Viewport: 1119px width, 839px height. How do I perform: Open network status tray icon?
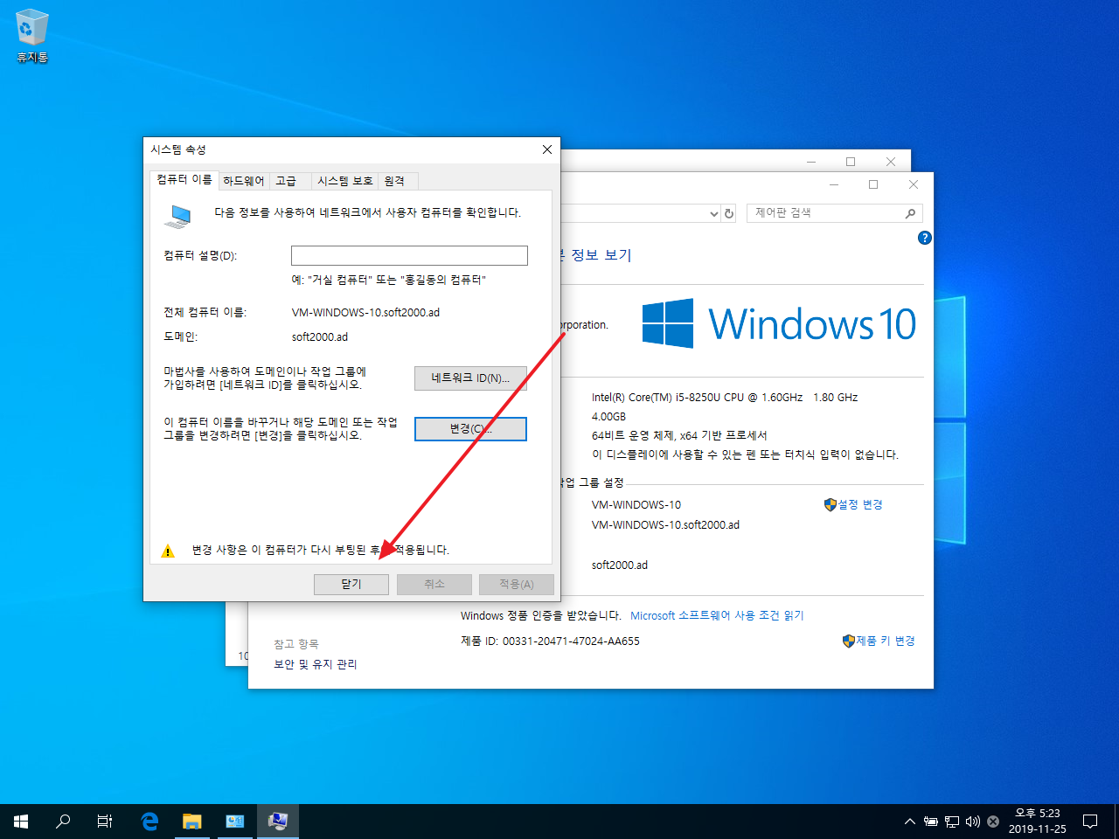tap(952, 822)
